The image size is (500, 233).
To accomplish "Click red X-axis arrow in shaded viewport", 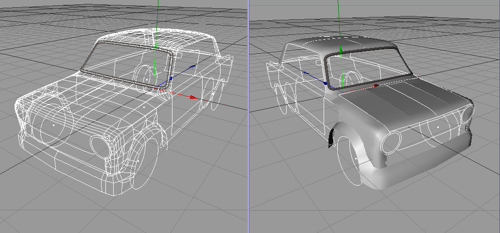I will (376, 86).
